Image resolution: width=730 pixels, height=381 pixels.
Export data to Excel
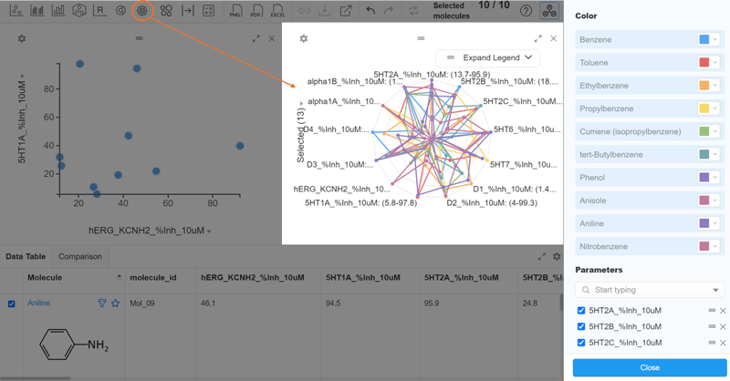[x=277, y=11]
